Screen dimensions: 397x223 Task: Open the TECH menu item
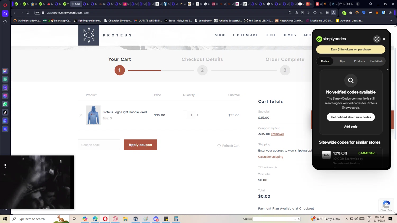tap(270, 35)
